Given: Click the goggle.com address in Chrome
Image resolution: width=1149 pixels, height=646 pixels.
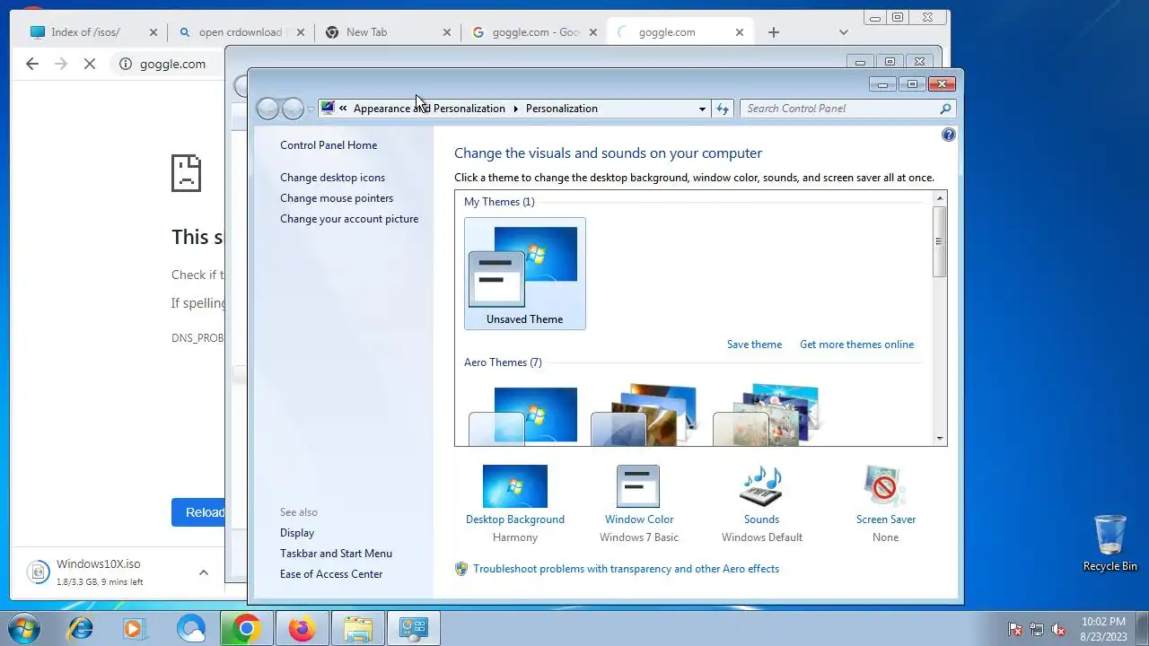Looking at the screenshot, I should pyautogui.click(x=172, y=64).
